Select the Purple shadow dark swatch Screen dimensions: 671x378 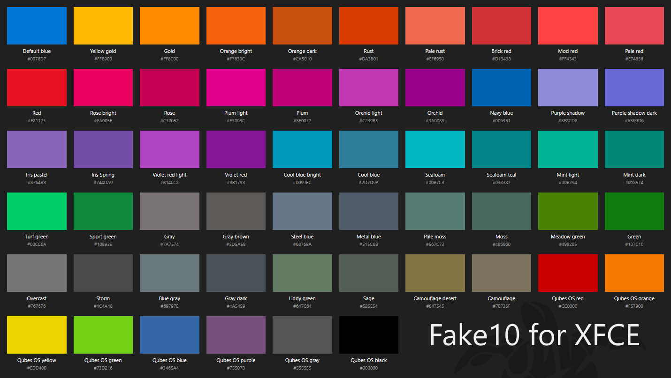(x=634, y=88)
